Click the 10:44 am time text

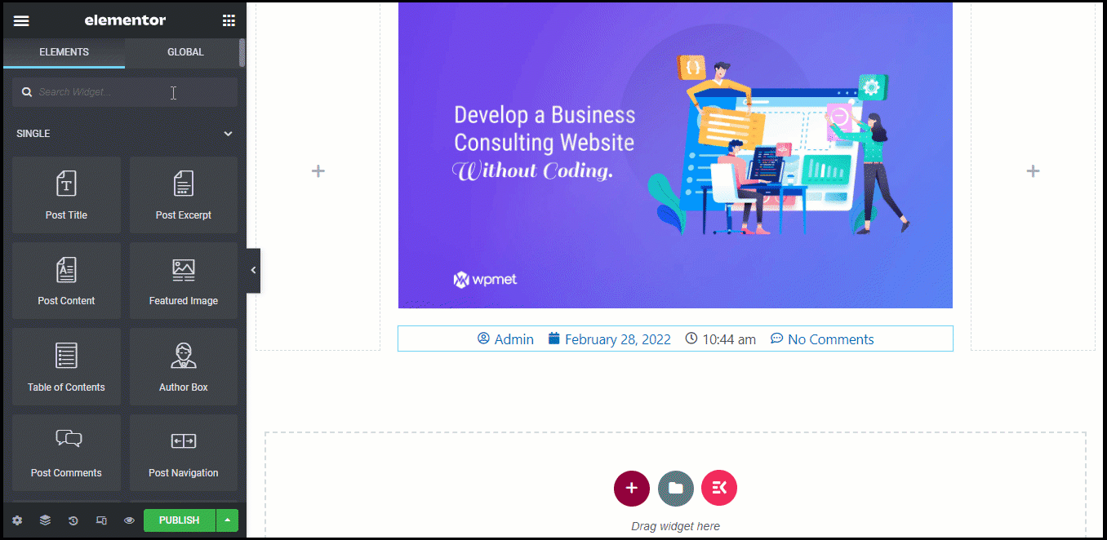721,339
